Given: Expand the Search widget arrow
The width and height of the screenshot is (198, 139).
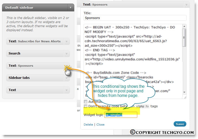Looking at the screenshot, I should [x=66, y=54].
